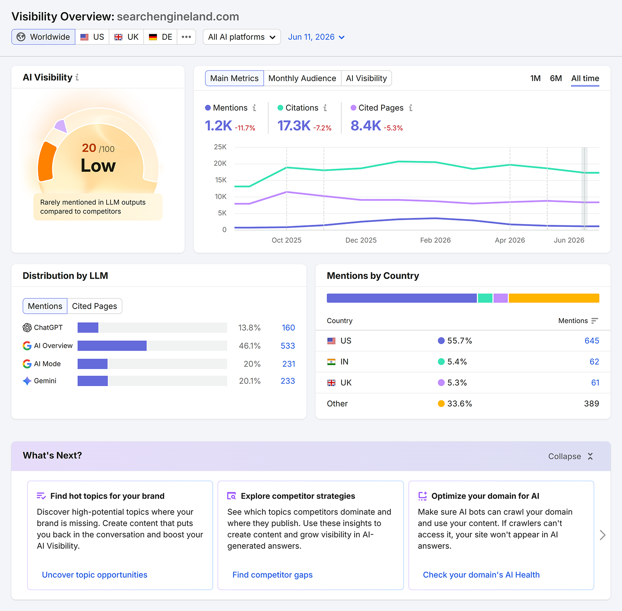Switch to AI Visibility chart tab

tap(366, 78)
